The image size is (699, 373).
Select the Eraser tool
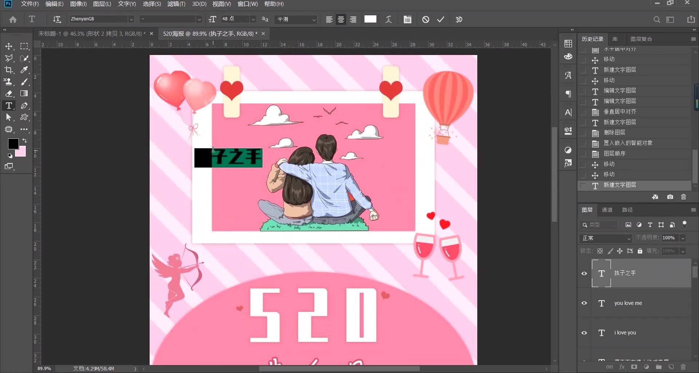9,94
